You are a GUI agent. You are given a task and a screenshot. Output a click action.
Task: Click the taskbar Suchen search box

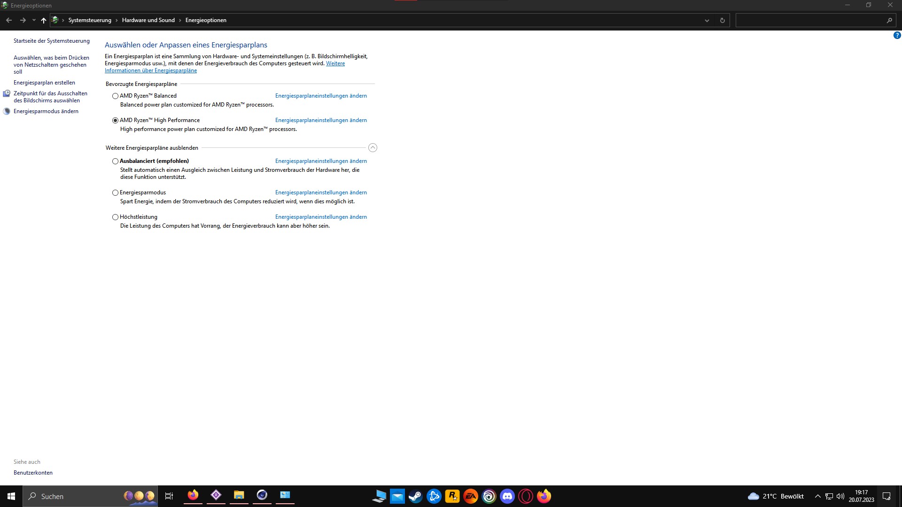(x=90, y=496)
